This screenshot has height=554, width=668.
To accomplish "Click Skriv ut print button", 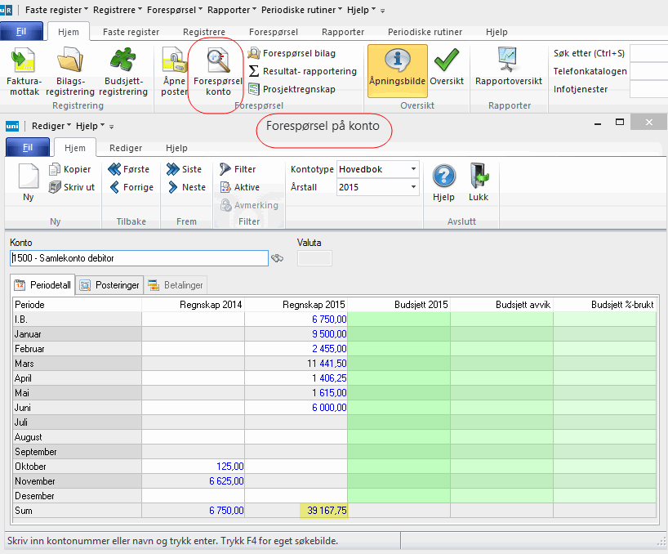I will pos(72,187).
